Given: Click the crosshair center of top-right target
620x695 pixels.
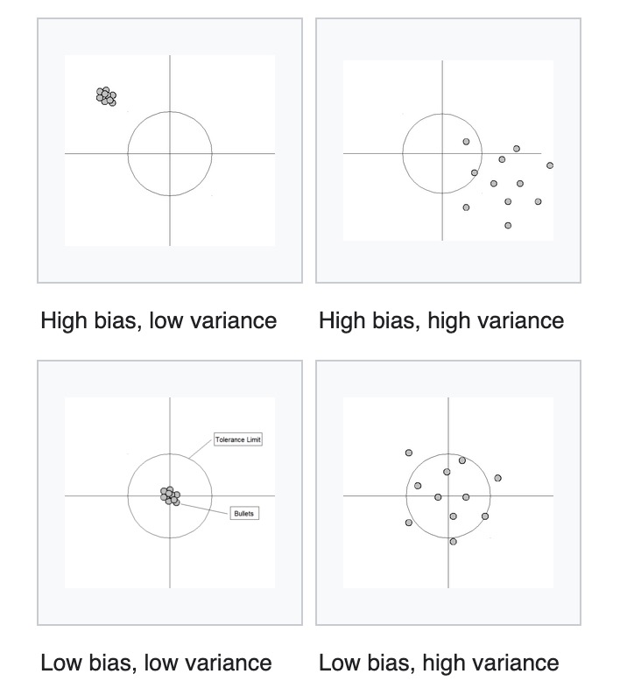Looking at the screenshot, I should 442,153.
